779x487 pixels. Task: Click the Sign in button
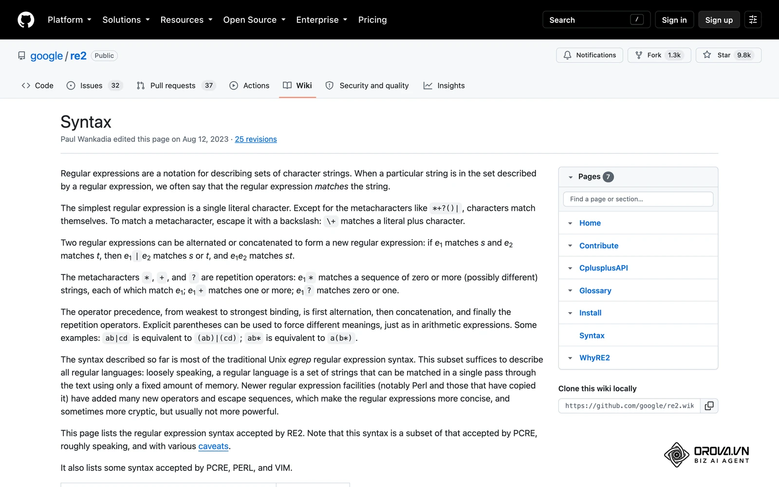click(x=674, y=20)
